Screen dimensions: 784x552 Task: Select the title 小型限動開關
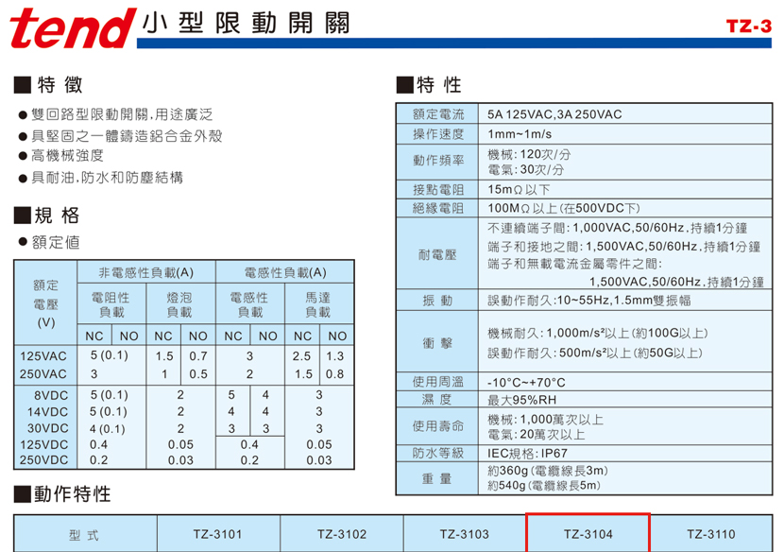tap(246, 23)
